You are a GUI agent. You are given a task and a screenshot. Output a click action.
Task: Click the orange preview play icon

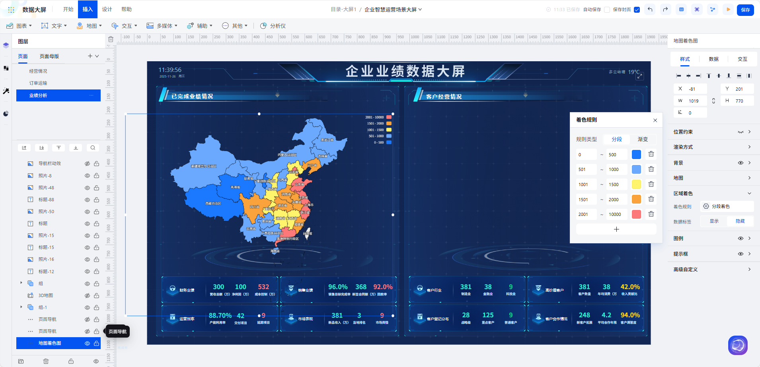click(728, 10)
